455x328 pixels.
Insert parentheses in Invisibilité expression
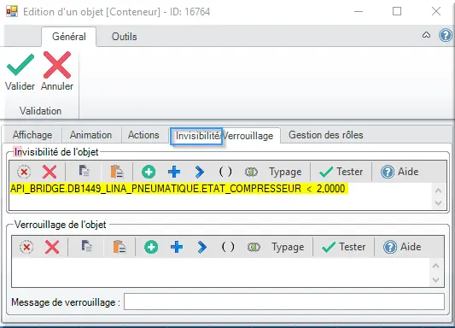225,172
